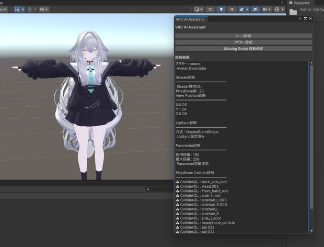Switch to the Inspector tab
The height and width of the screenshot is (247, 324).
pyautogui.click(x=299, y=3)
